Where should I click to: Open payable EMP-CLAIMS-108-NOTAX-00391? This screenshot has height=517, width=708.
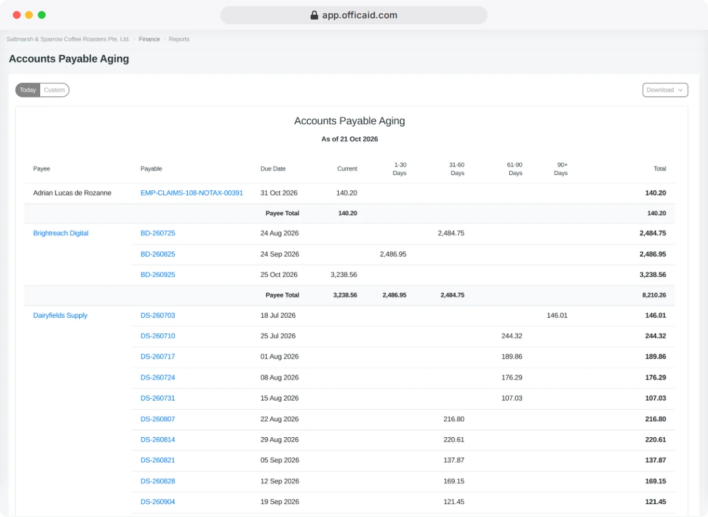(x=191, y=193)
